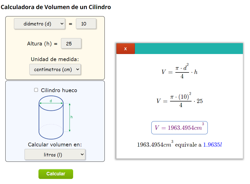The image size is (250, 184).
Task: Select the Altura (h) field showing 25
Action: click(x=71, y=43)
